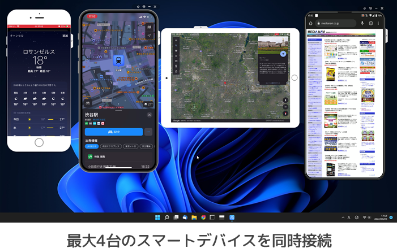Open the Chrome tab switcher
Viewport: 397px width, 248px height.
(x=371, y=23)
